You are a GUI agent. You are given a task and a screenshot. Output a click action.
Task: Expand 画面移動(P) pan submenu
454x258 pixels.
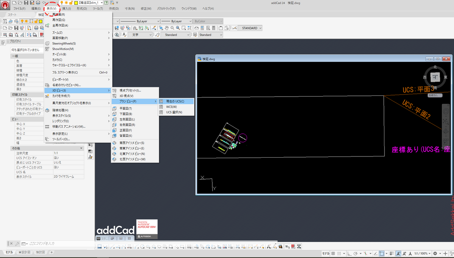[x=78, y=38]
